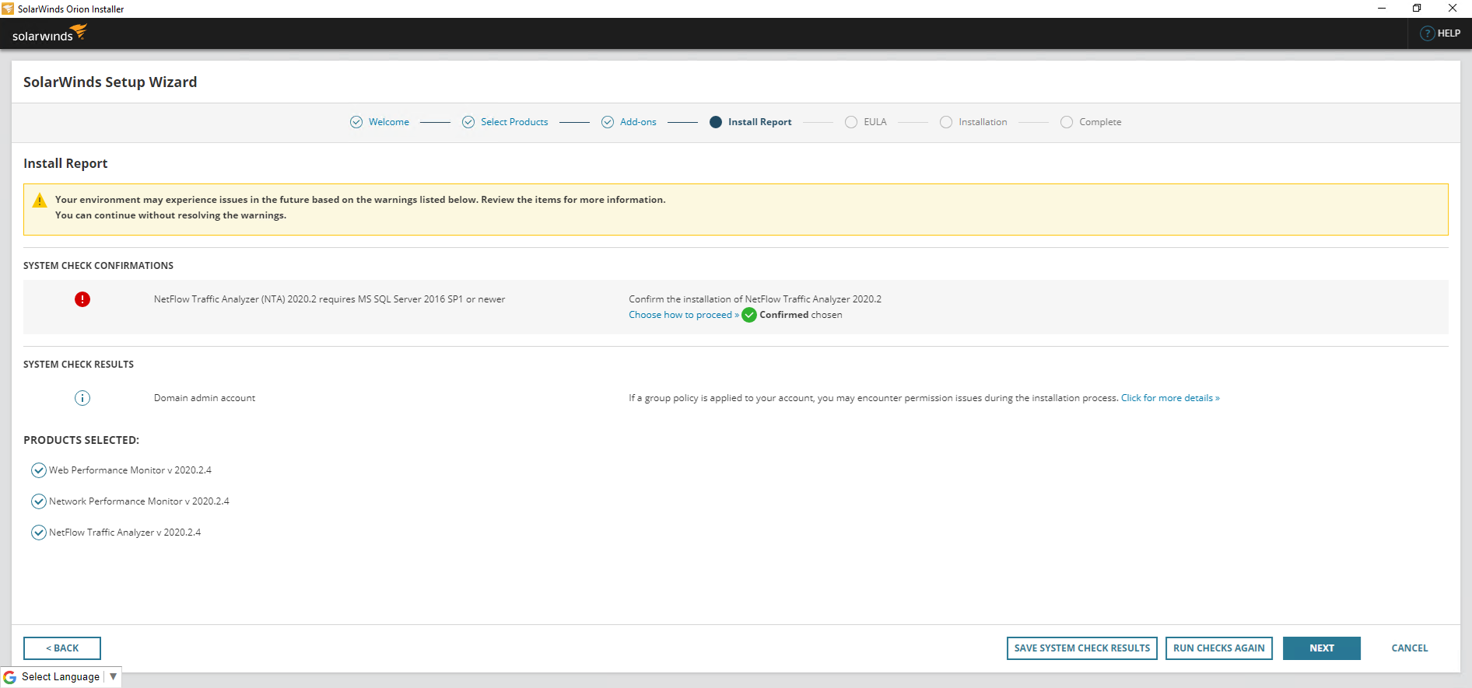The width and height of the screenshot is (1472, 688).
Task: Click the filled Install Report step circle
Action: click(x=716, y=122)
